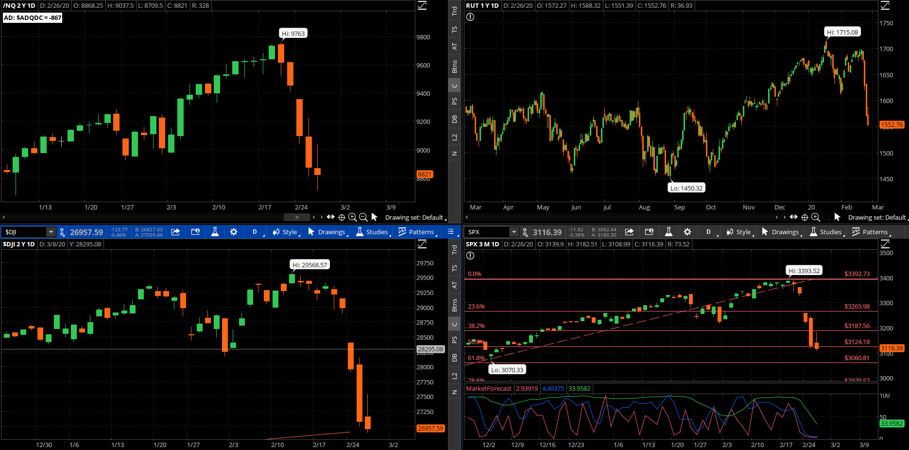The image size is (909, 450).
Task: Open the D timeframe dropdown in SPX toolbar
Action: 710,232
